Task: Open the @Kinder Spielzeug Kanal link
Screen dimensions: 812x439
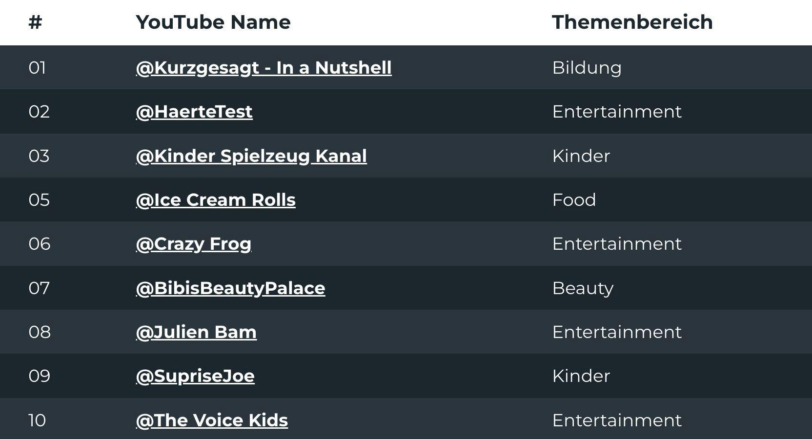Action: tap(251, 156)
